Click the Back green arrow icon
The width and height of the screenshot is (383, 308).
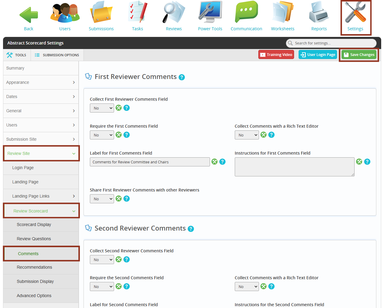(29, 15)
